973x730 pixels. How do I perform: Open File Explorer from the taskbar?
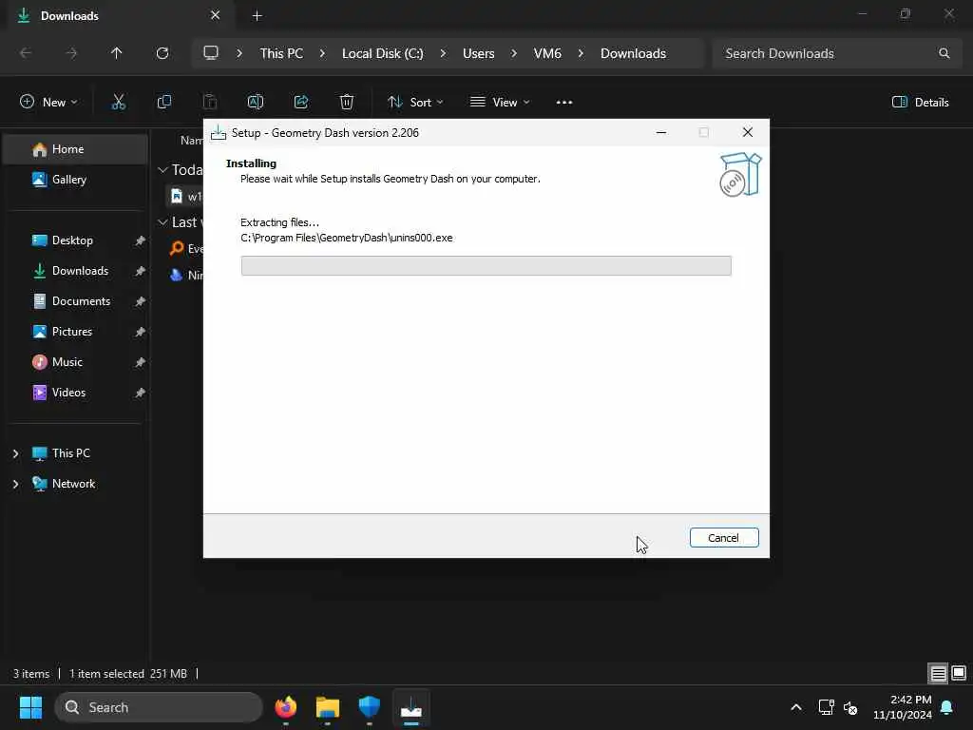click(x=328, y=707)
